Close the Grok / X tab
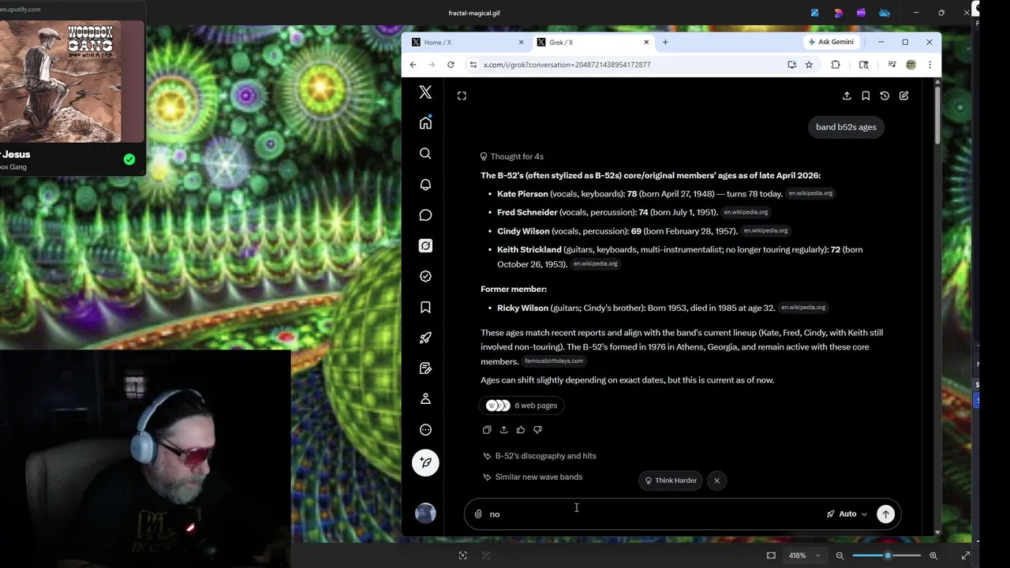 [646, 43]
